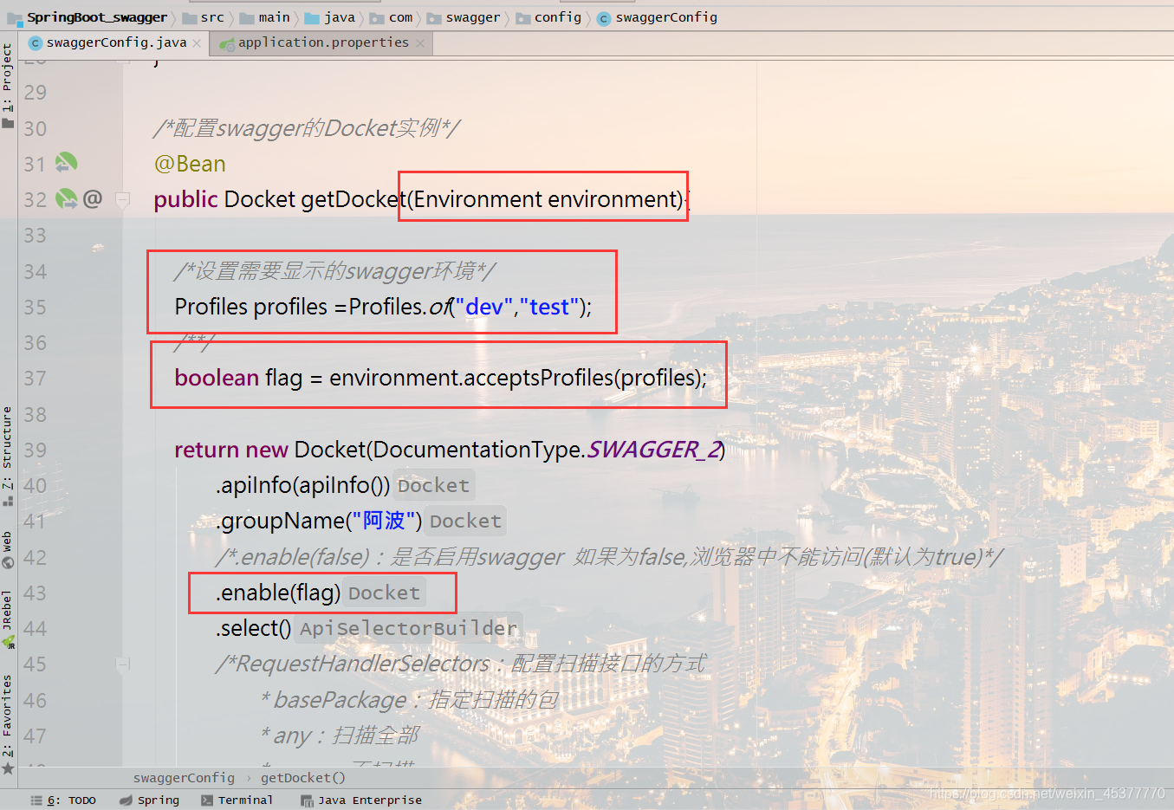Open the Structure tool window
The image size is (1174, 810).
(x=8, y=456)
